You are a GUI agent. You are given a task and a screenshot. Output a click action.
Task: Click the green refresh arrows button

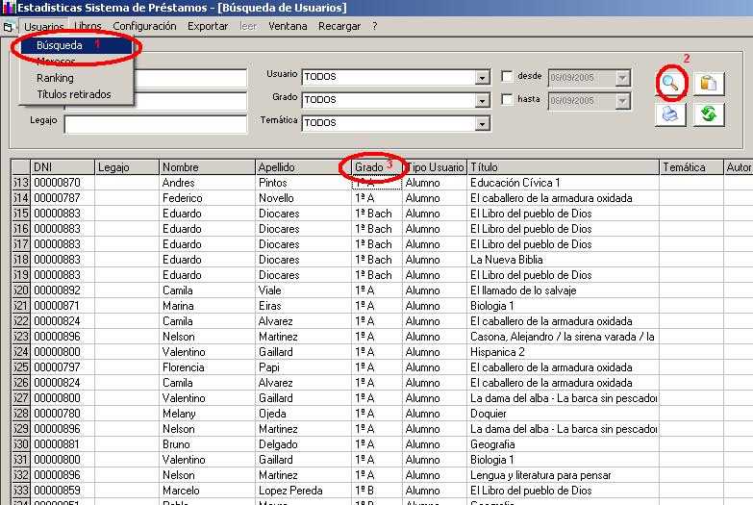point(708,114)
